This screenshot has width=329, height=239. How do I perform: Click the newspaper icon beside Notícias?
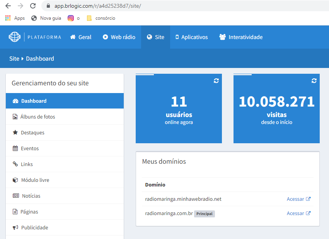point(16,196)
